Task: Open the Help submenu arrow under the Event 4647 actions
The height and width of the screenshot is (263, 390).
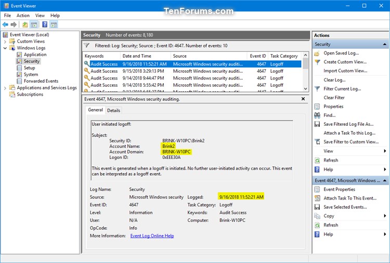Action: pos(385,234)
